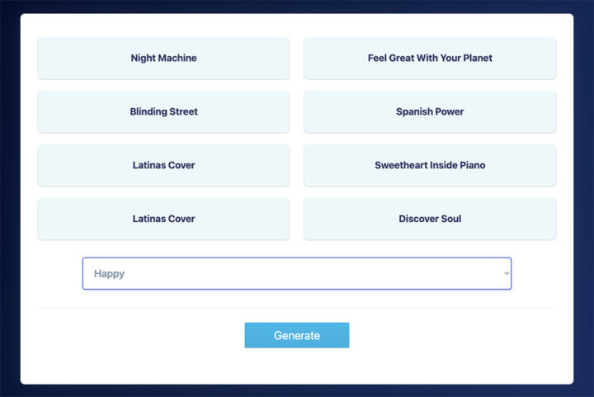Click the Blinding Street title text
This screenshot has height=397, width=594.
(163, 112)
